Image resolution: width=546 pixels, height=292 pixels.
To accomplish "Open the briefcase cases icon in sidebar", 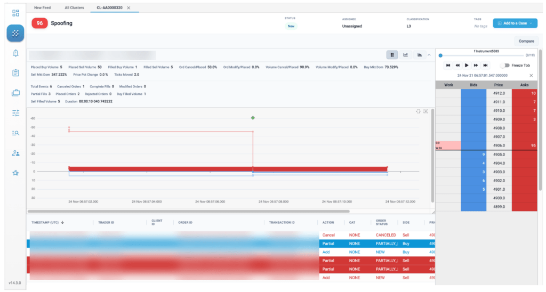I will pyautogui.click(x=15, y=93).
